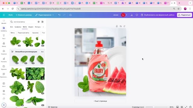
Task: Open the Uploads (Загрузки) sidebar panel
Action: [x=4, y=52]
